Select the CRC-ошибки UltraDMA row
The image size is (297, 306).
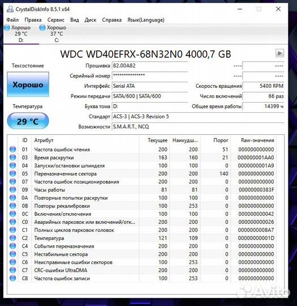pyautogui.click(x=142, y=270)
